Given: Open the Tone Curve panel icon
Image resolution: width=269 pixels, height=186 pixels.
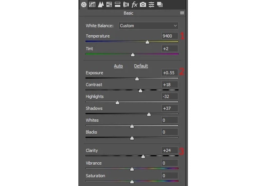Looking at the screenshot, I should tap(92, 5).
